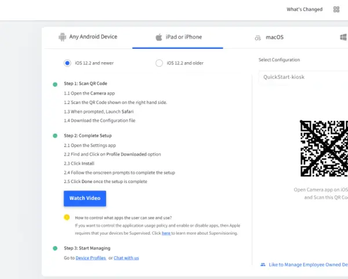
Task: Click text '1.4 Download the Configuration file'
Action: 100,120
